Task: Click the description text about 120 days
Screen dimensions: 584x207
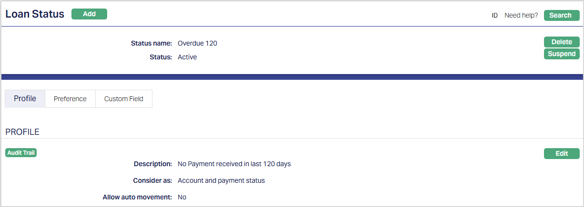Action: pyautogui.click(x=234, y=164)
